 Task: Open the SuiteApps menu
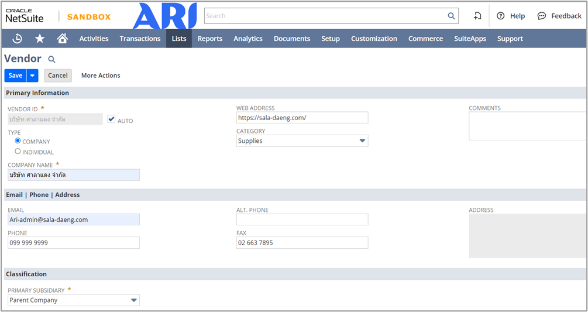pos(470,39)
